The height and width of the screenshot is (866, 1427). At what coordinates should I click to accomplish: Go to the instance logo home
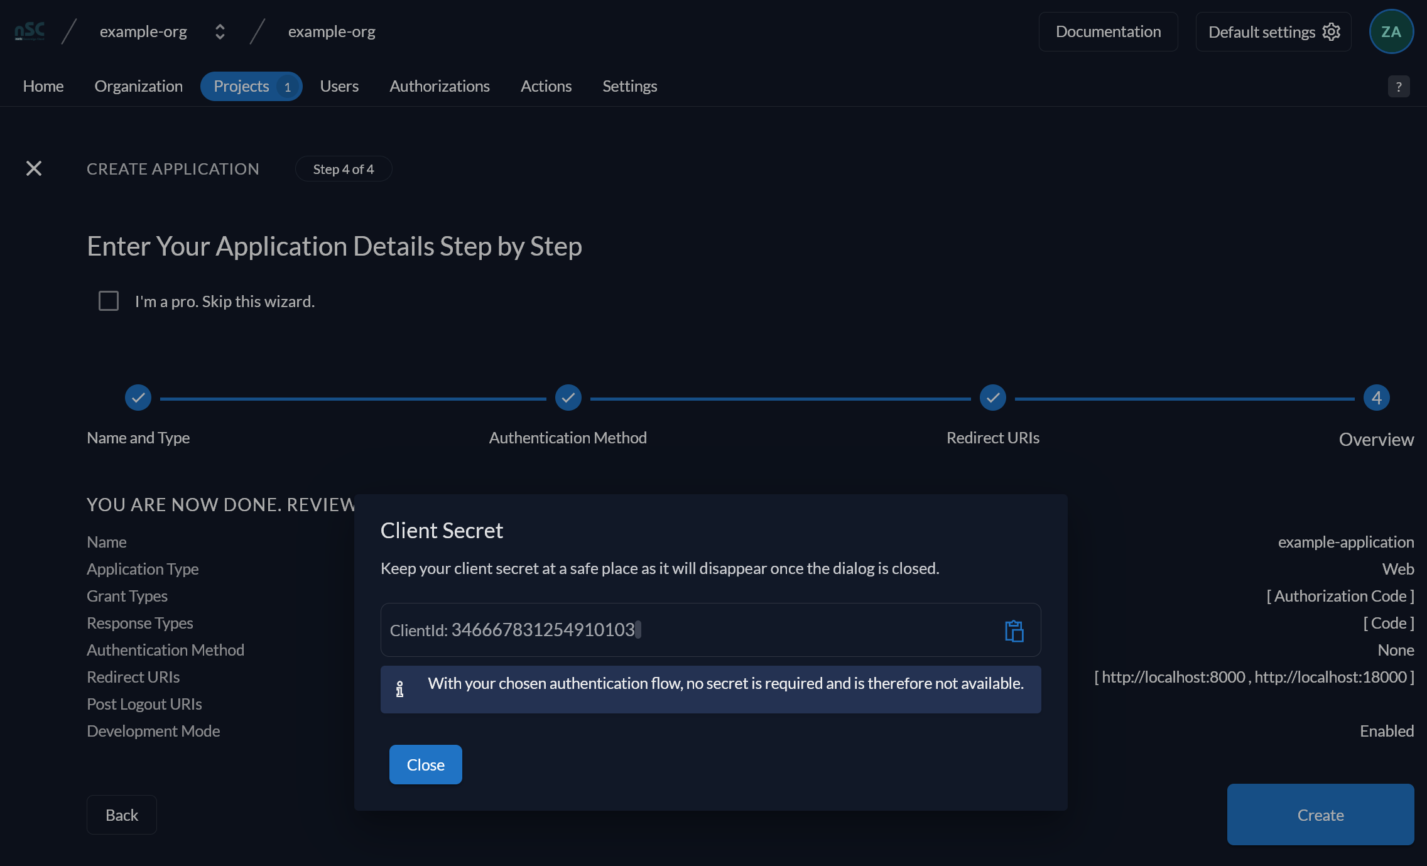point(30,31)
